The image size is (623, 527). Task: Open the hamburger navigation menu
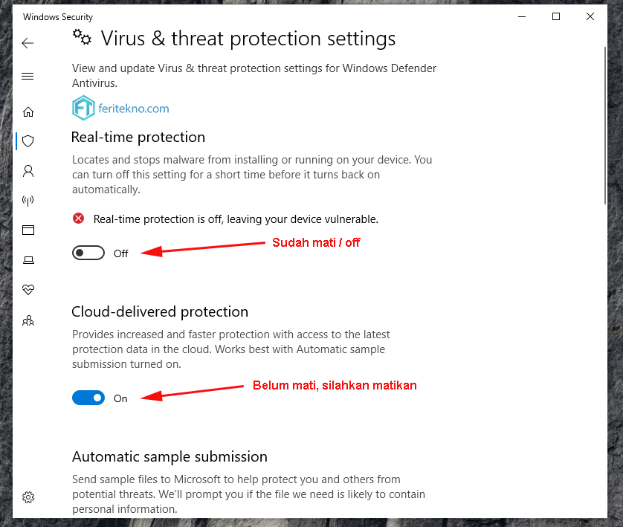28,77
